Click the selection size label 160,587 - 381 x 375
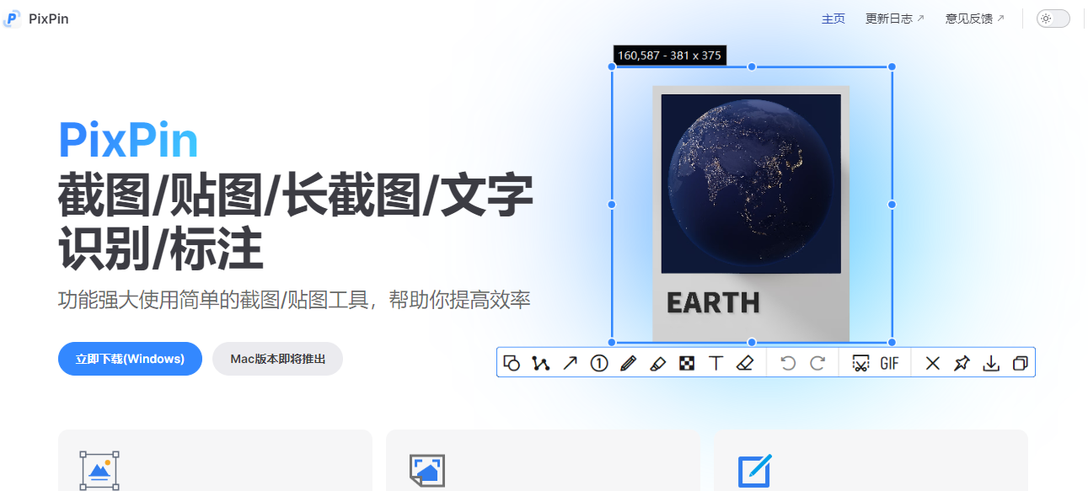This screenshot has height=491, width=1088. (669, 56)
